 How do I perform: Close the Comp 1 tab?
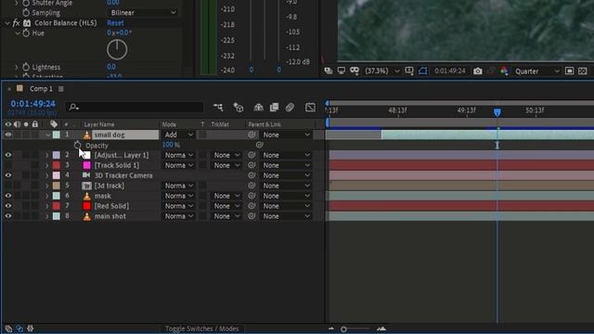click(9, 89)
